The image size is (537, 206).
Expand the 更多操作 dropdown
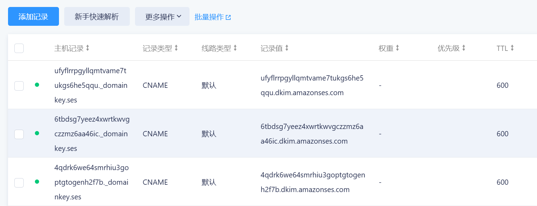162,16
